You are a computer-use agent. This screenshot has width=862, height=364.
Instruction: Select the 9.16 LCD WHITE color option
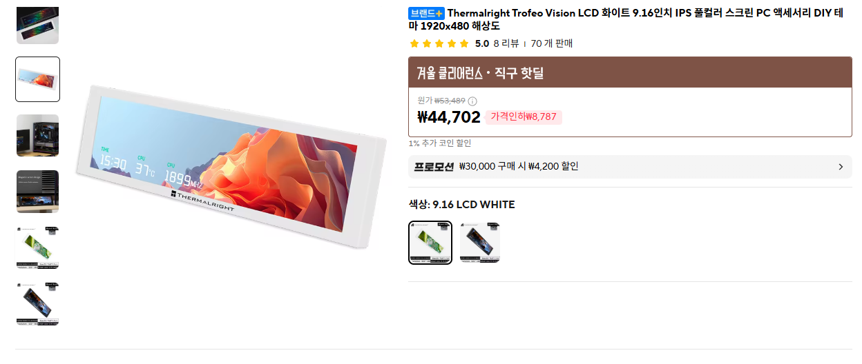click(x=430, y=243)
